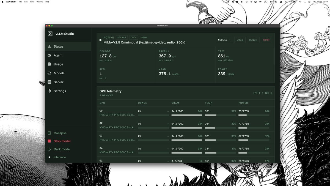Open the vLLM Studio app menu

[x=11, y=2]
